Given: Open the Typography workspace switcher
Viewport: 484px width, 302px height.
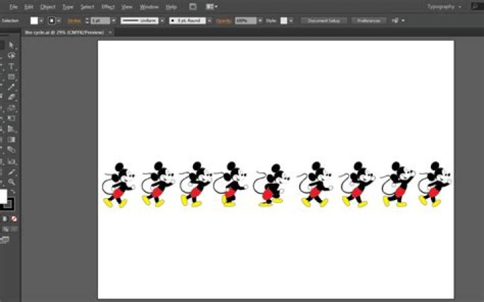Looking at the screenshot, I should 444,7.
